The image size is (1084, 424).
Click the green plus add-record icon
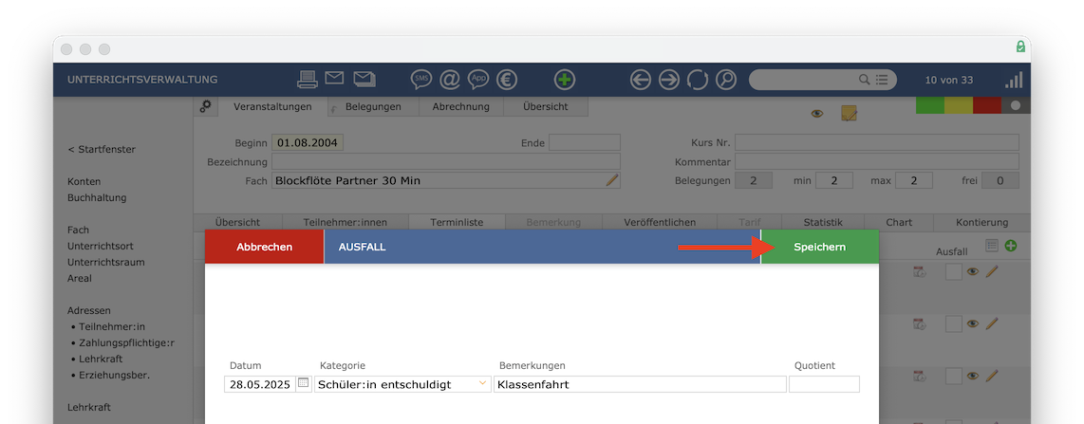pyautogui.click(x=565, y=80)
